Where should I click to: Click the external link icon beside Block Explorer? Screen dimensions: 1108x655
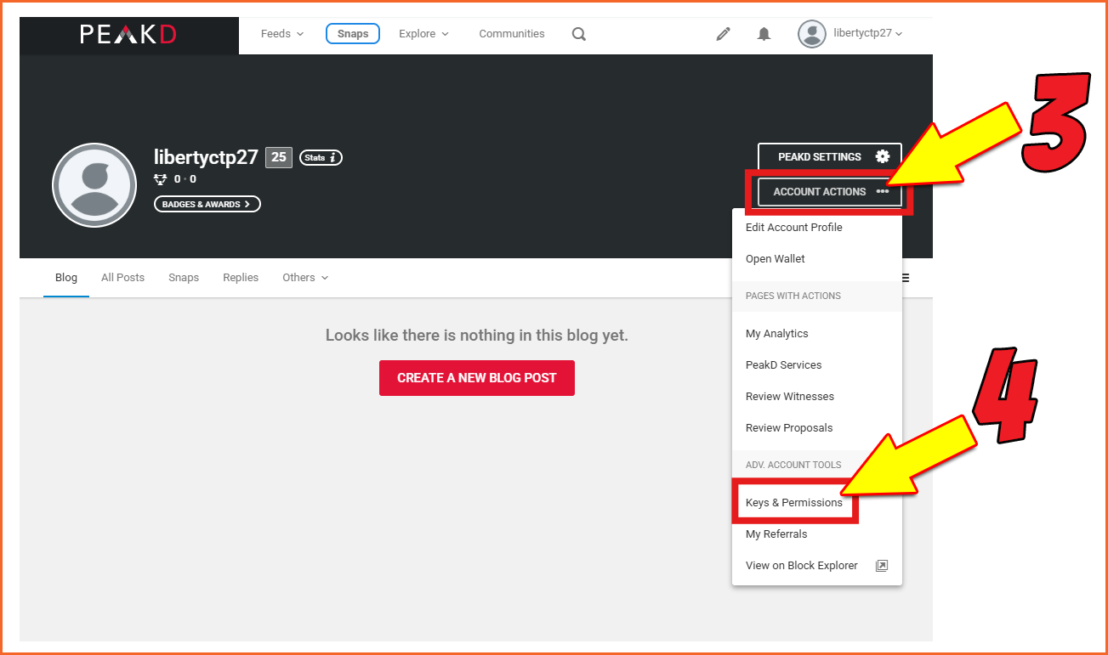point(882,566)
